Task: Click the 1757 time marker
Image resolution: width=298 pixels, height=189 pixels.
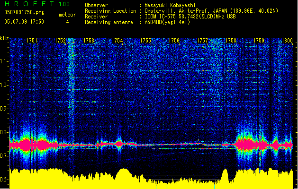Action: (x=202, y=41)
